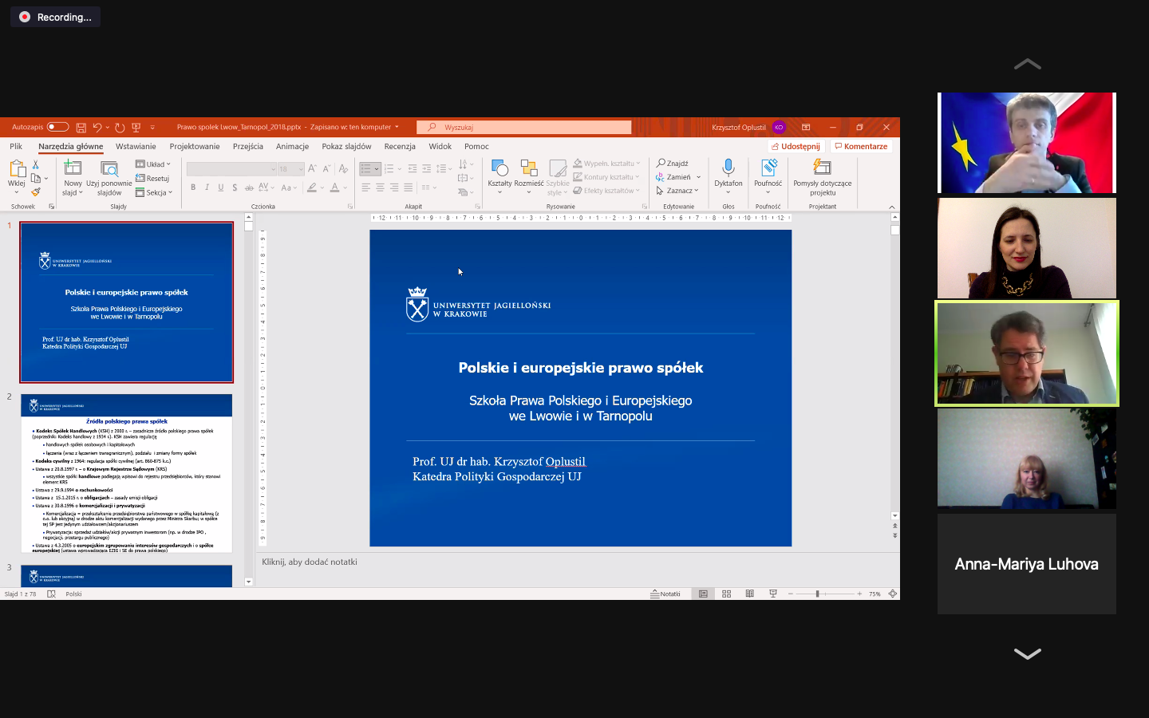Open the Pokaz slajdów tab
Image resolution: width=1149 pixels, height=718 pixels.
(346, 147)
